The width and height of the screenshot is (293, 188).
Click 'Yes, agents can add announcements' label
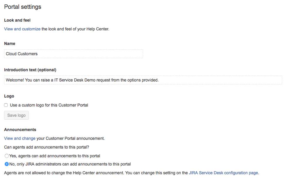(x=55, y=156)
